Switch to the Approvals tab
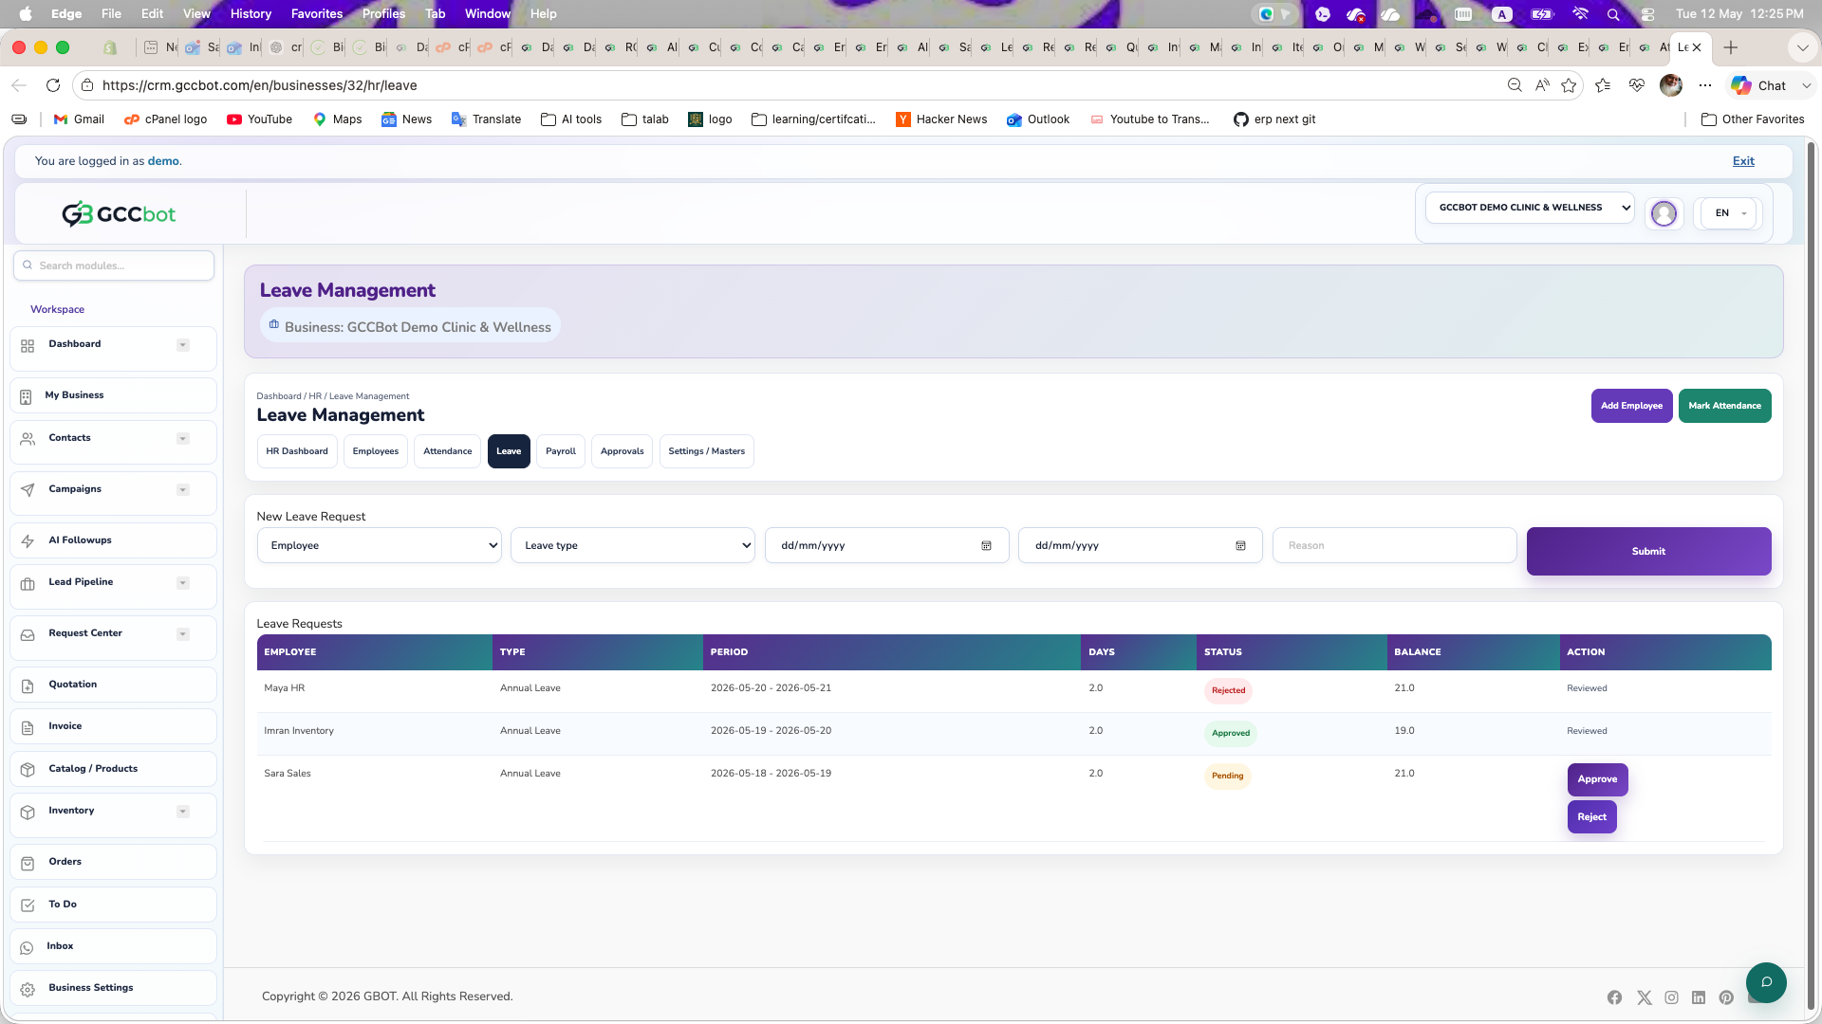Image resolution: width=1822 pixels, height=1024 pixels. coord(623,451)
